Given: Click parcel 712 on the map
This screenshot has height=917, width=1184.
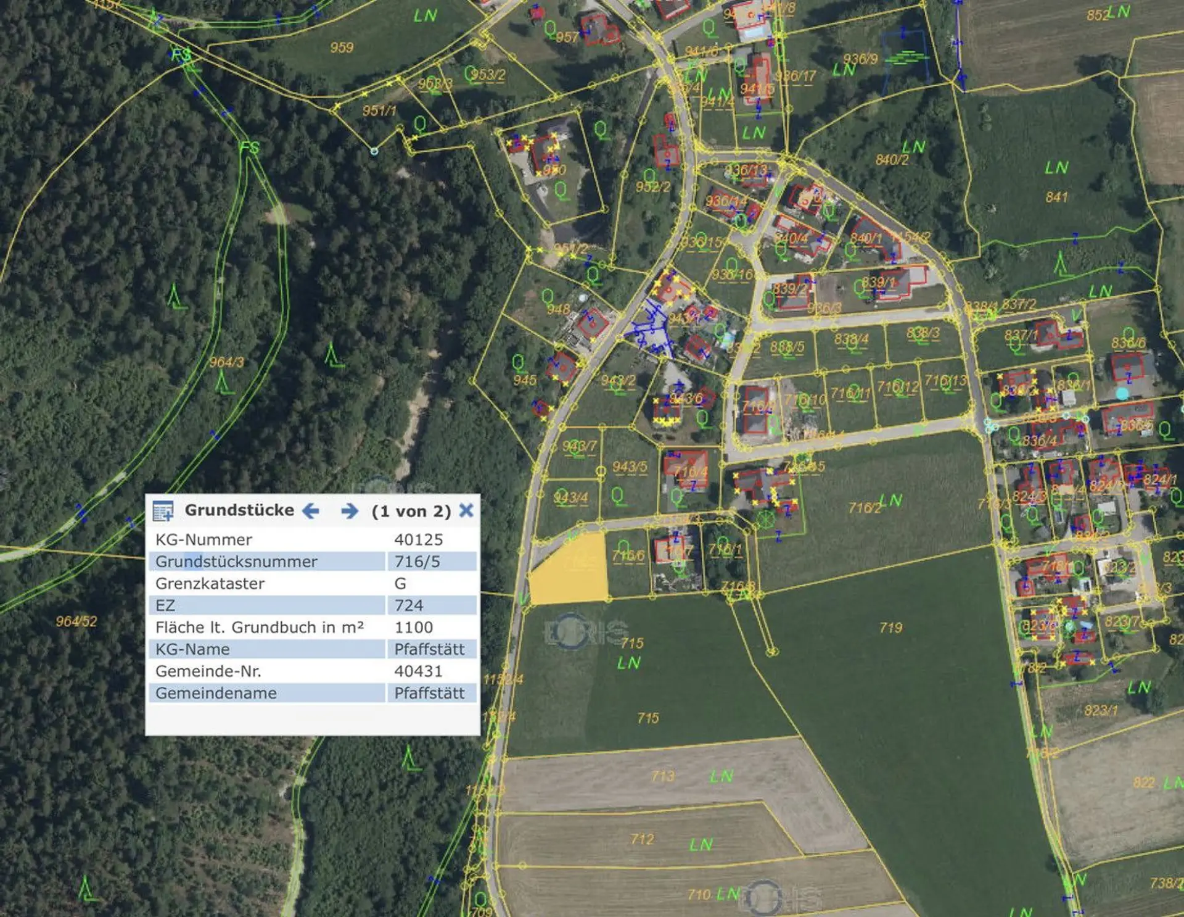Looking at the screenshot, I should pyautogui.click(x=642, y=840).
